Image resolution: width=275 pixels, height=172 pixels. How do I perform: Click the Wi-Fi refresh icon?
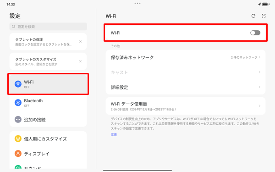[253, 16]
